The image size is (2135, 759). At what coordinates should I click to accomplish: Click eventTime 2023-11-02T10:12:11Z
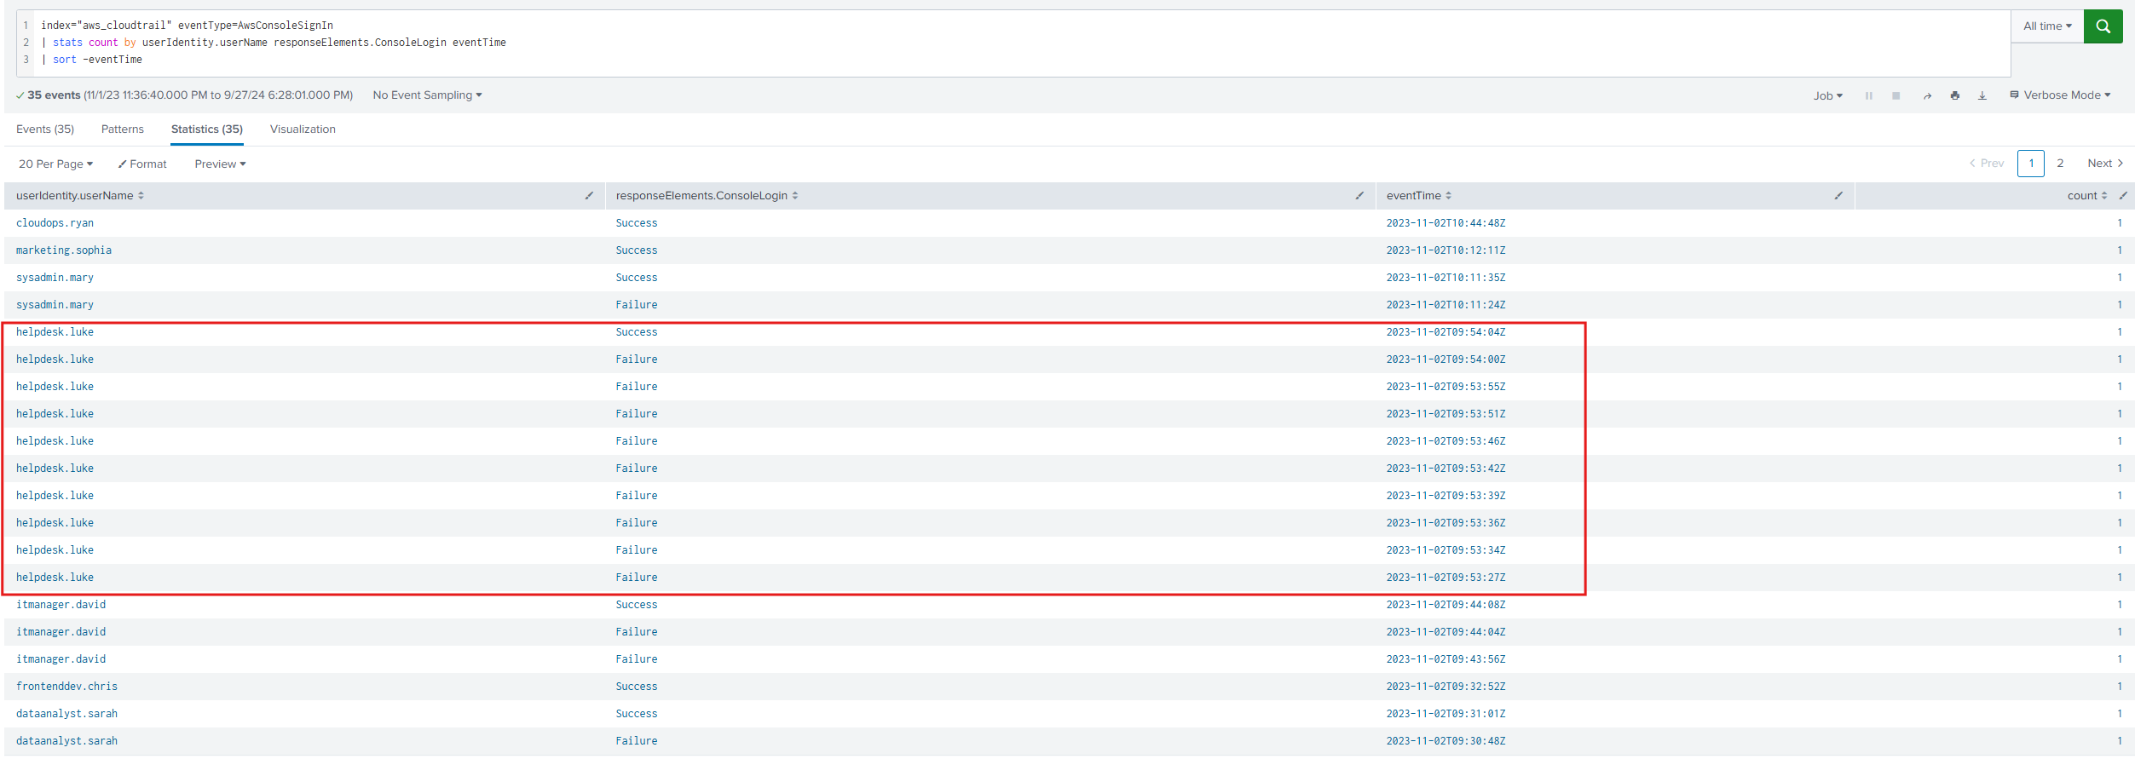(1445, 250)
